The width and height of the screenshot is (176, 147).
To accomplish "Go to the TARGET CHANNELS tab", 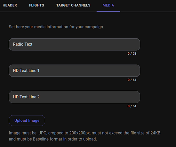I will pos(73,5).
